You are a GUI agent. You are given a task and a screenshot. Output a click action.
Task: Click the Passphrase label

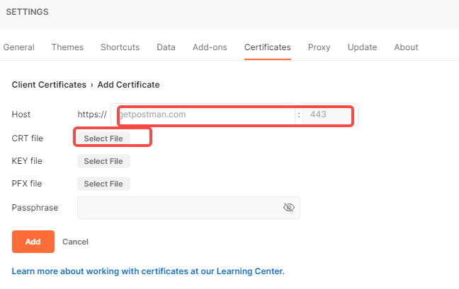pos(35,208)
